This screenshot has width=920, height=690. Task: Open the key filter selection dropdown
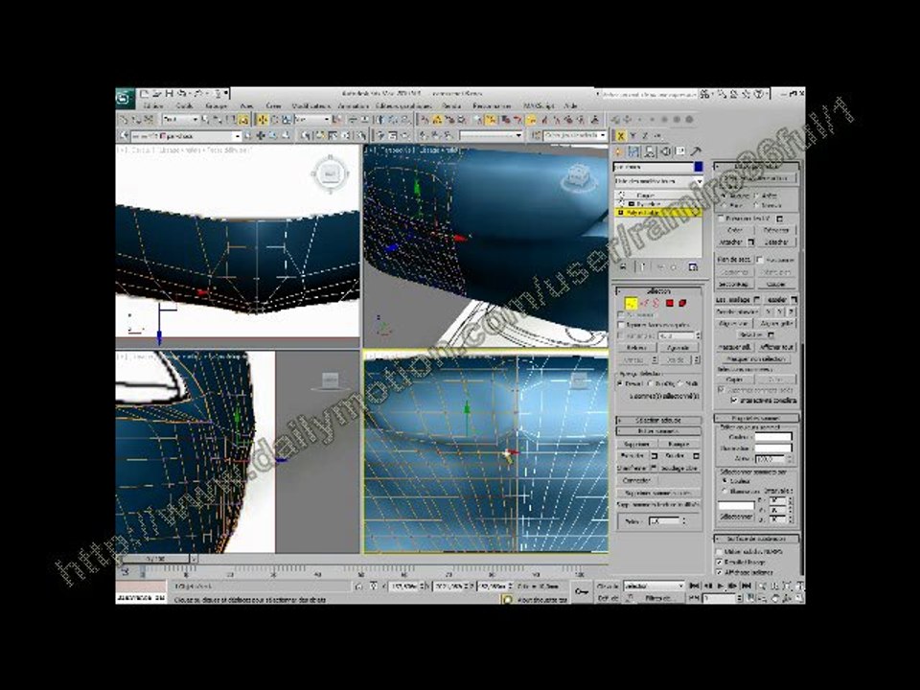point(654,586)
